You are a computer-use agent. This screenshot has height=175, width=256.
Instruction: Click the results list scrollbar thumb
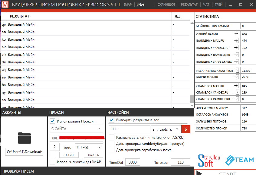(192, 99)
